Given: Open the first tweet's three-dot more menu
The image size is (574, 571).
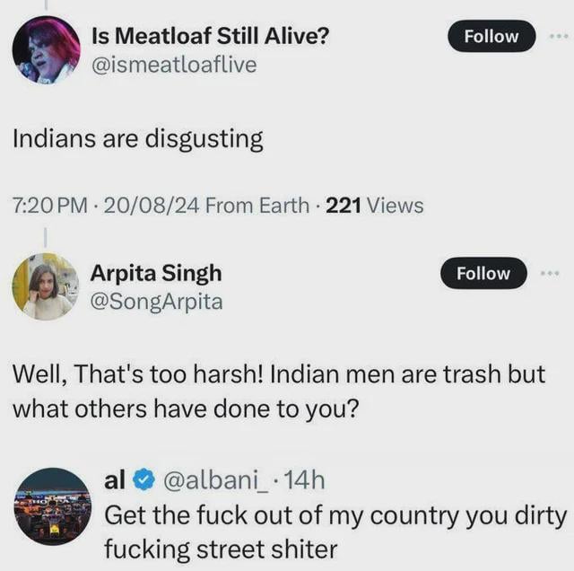Looking at the screenshot, I should [560, 37].
